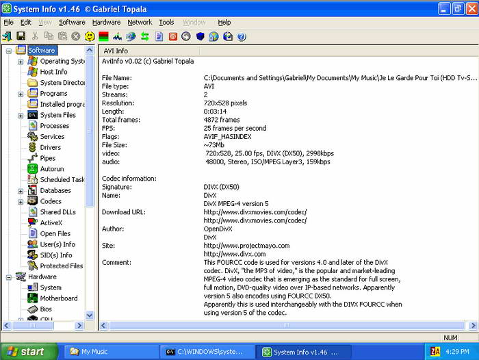The image size is (479, 360).
Task: Click the floppy disk save icon
Action: coord(21,36)
